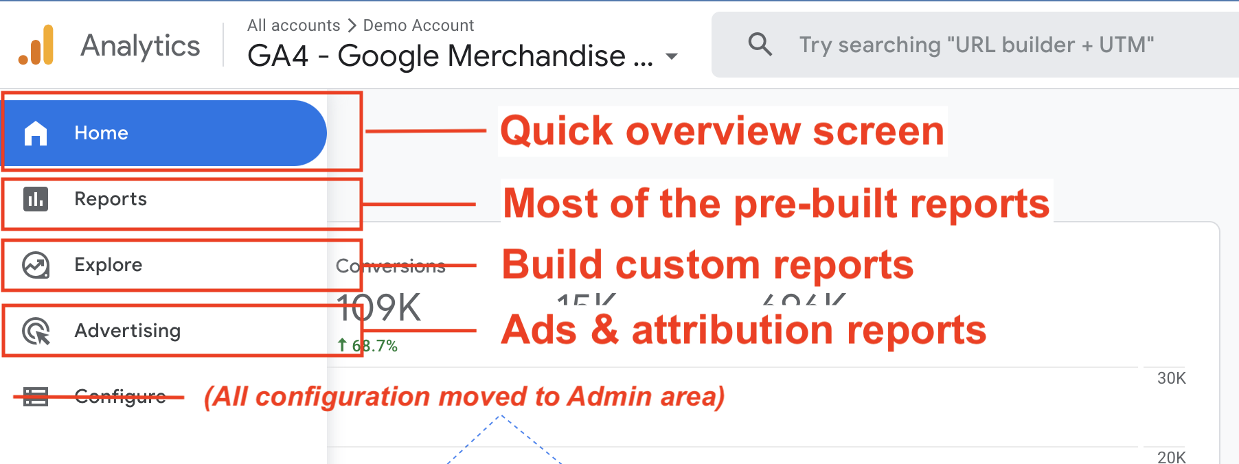Screen dimensions: 1239x464
Task: Click the Explore compass chart icon
Action: 36,265
